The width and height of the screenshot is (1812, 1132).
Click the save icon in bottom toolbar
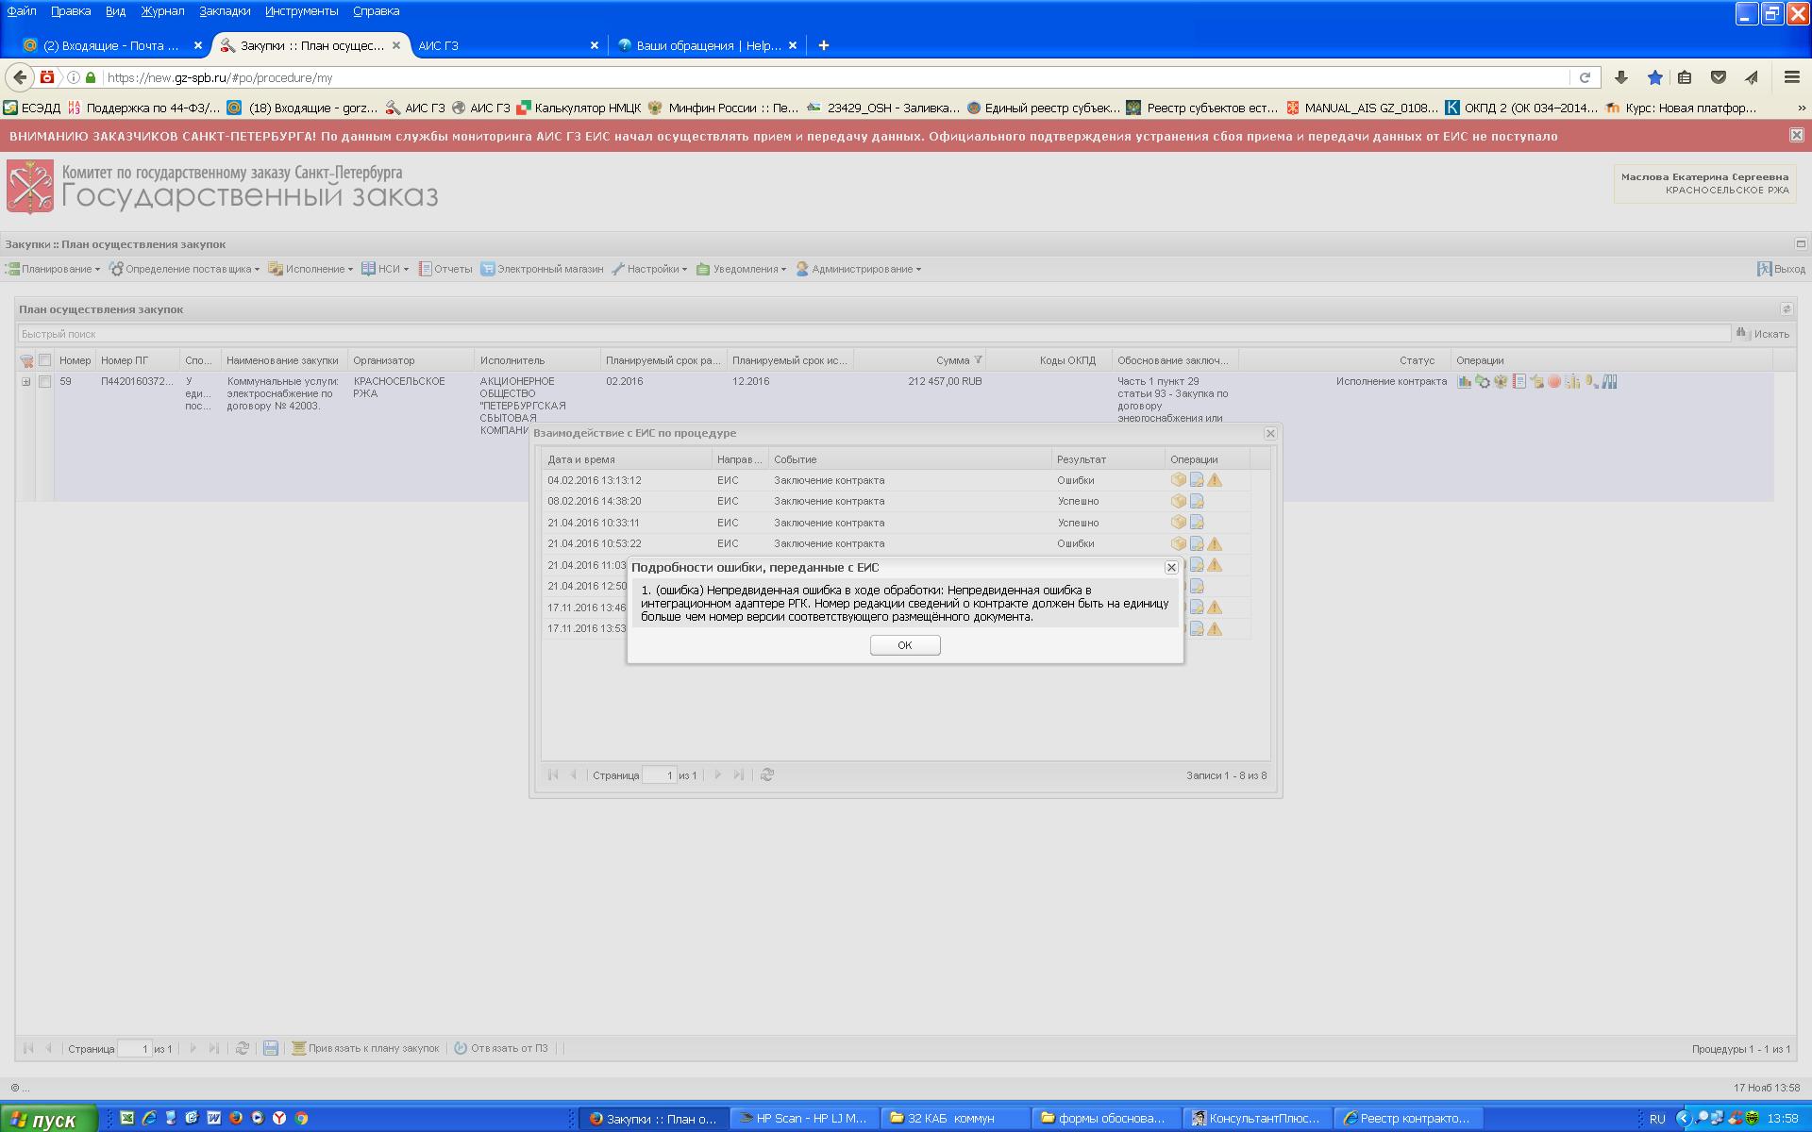pos(270,1048)
